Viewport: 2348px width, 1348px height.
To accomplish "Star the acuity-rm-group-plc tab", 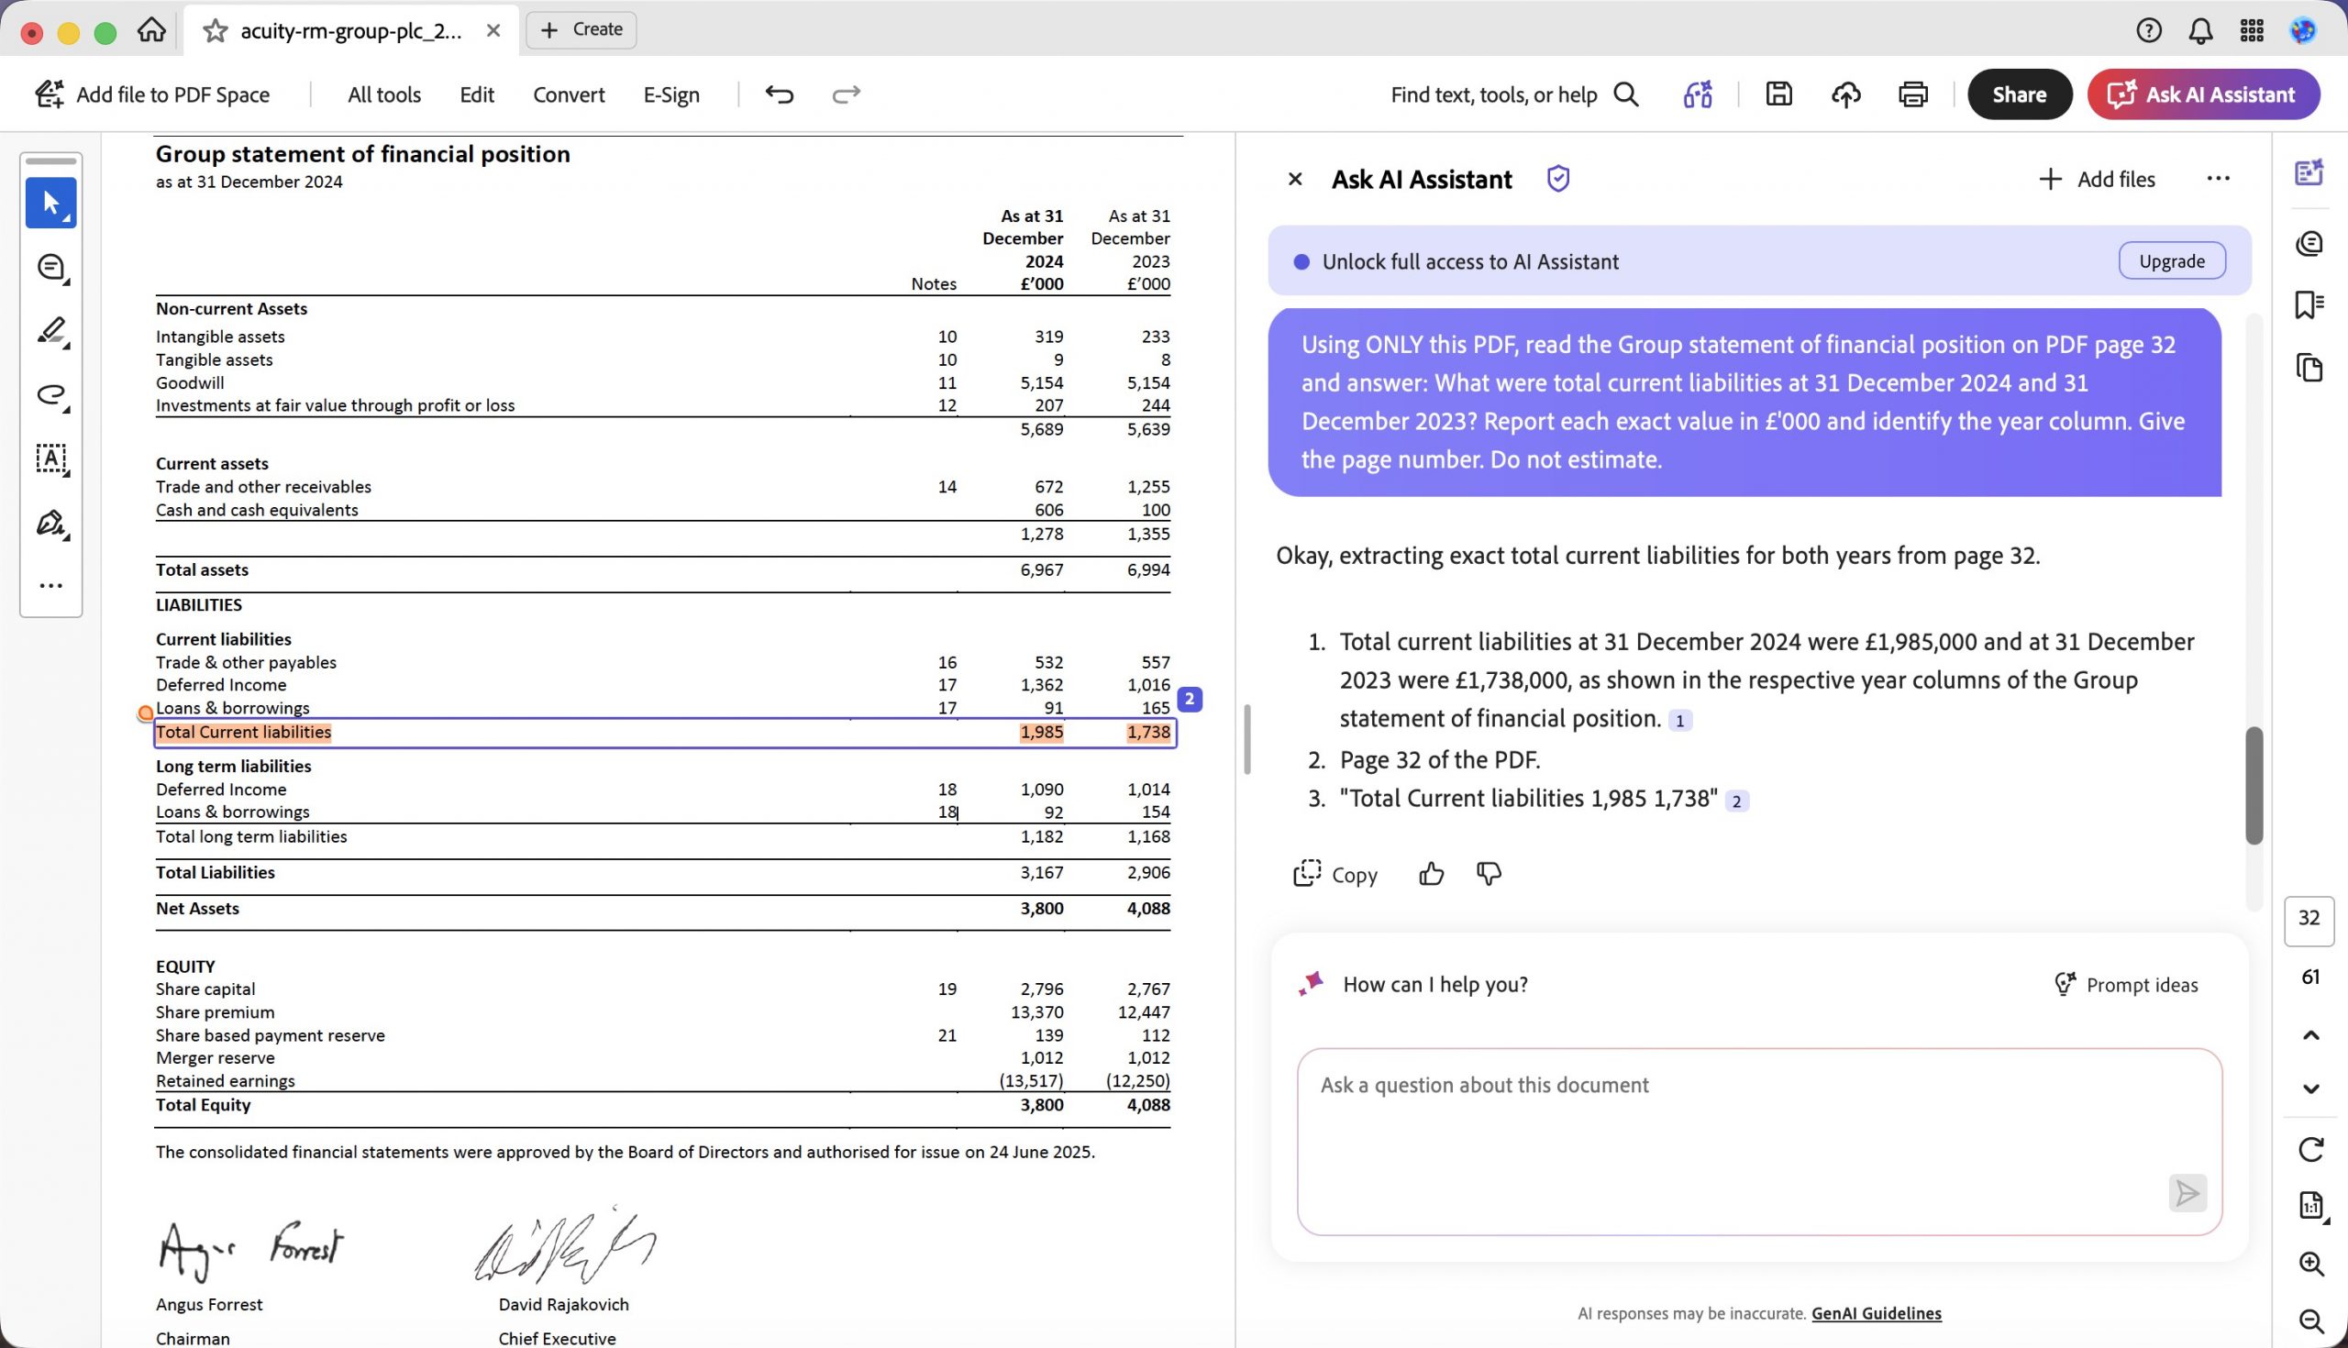I will (x=215, y=30).
